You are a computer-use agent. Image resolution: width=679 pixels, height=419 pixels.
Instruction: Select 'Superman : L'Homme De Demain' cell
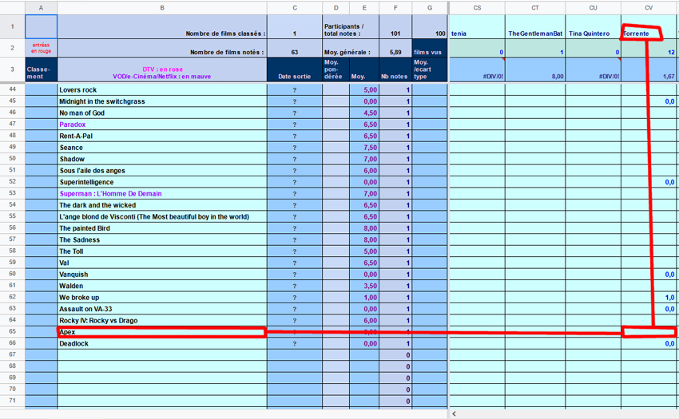click(162, 193)
